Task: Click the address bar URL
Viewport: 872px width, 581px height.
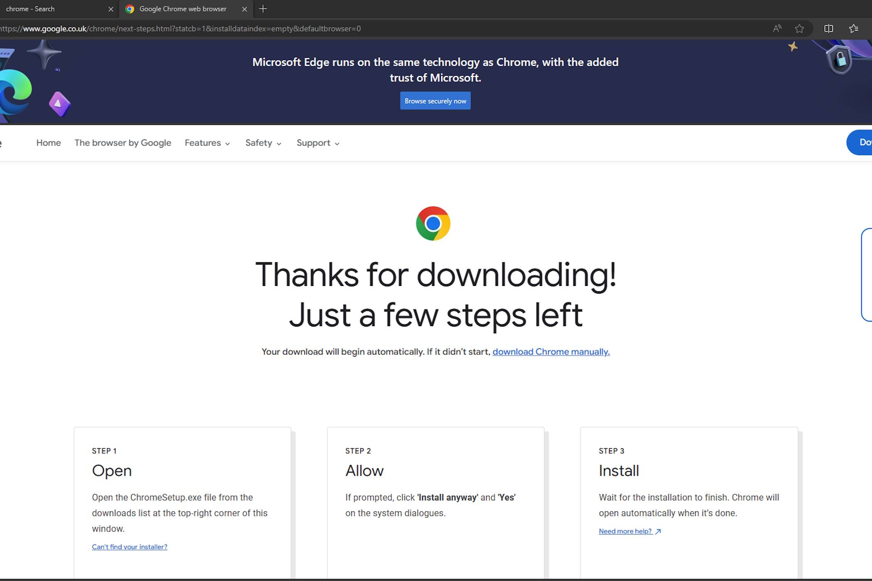Action: 181,29
